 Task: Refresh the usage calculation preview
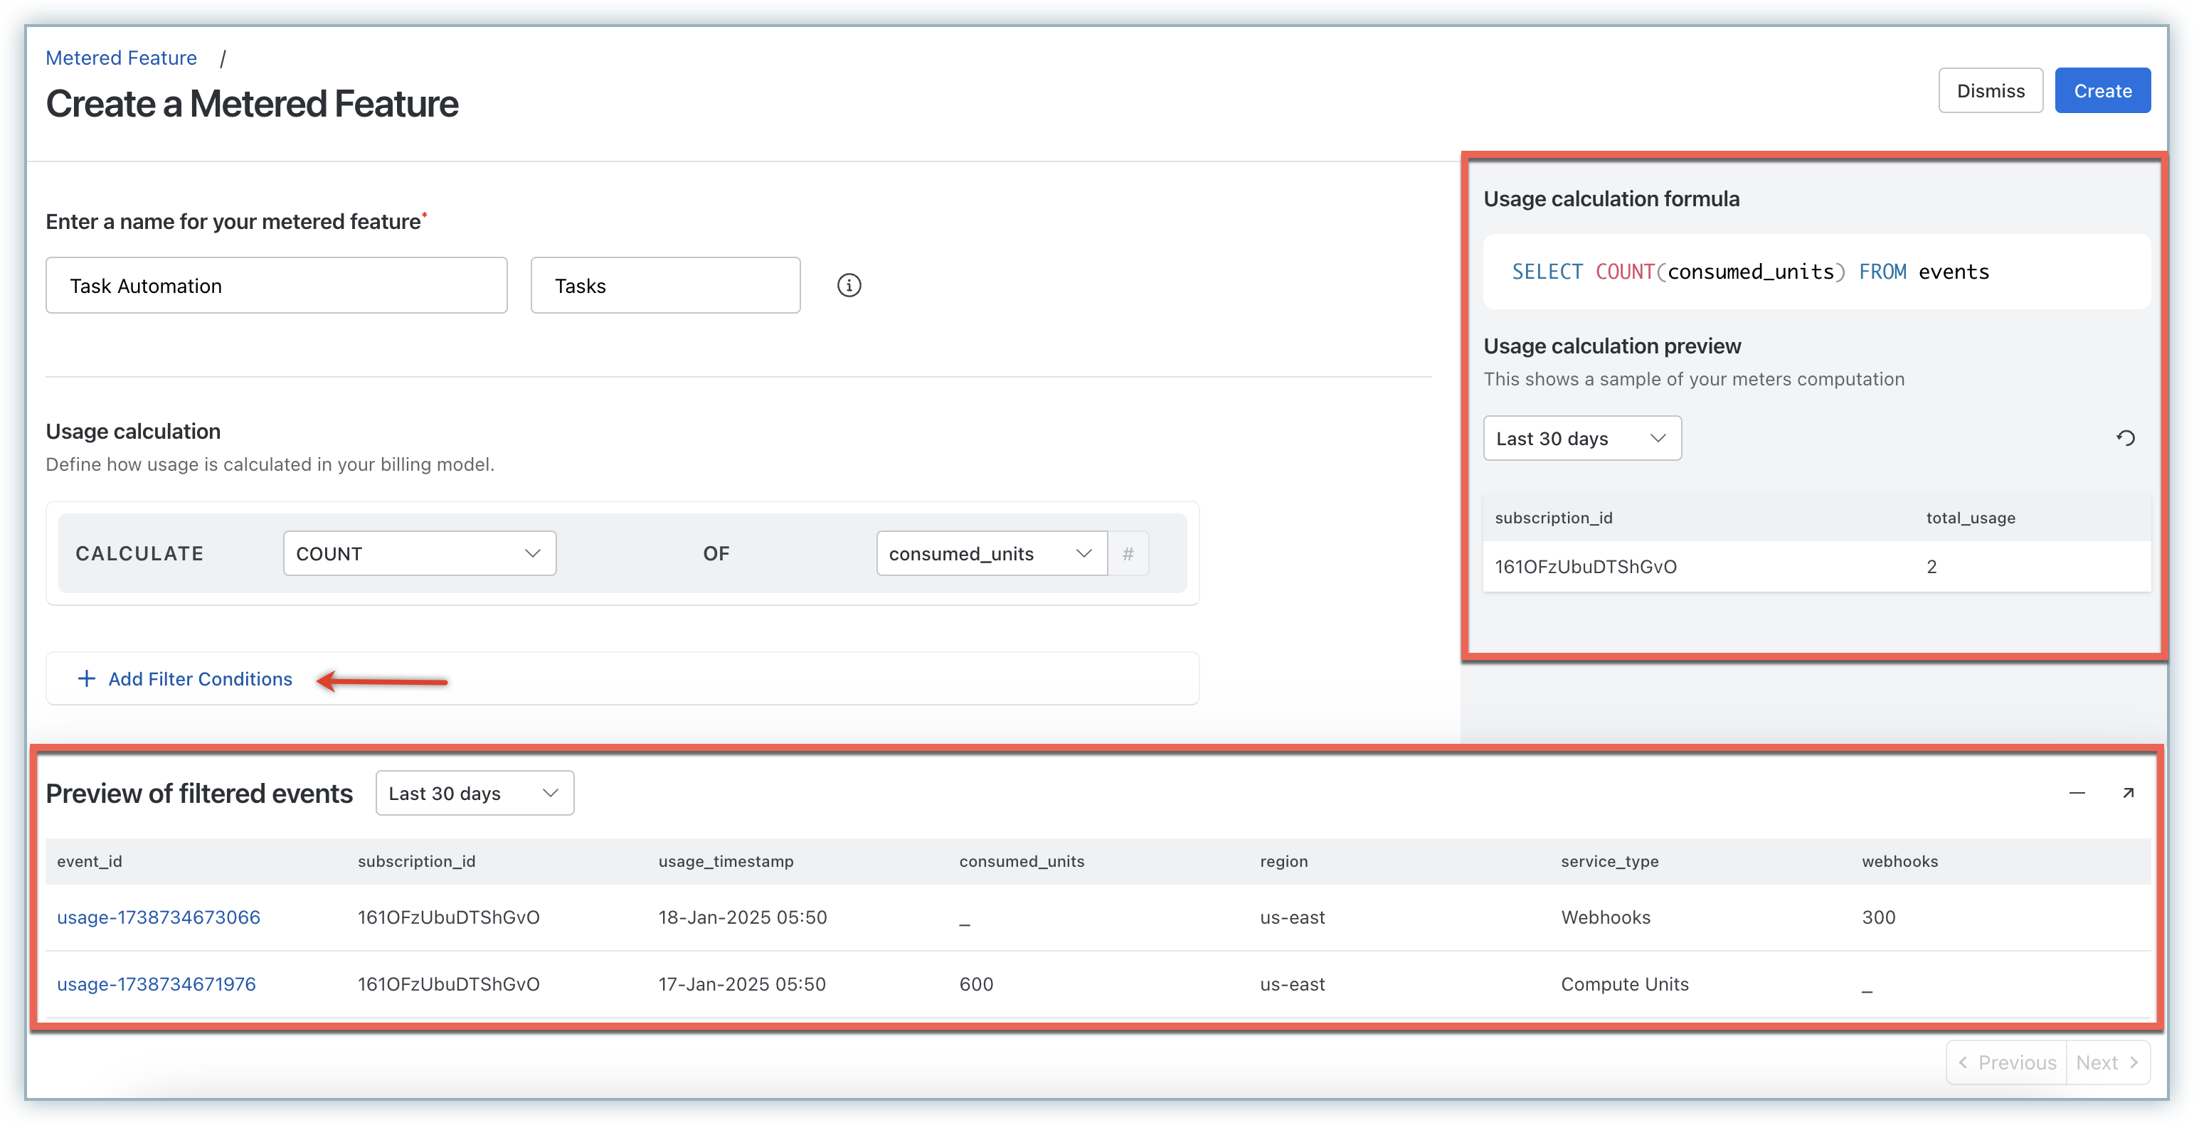point(2126,438)
